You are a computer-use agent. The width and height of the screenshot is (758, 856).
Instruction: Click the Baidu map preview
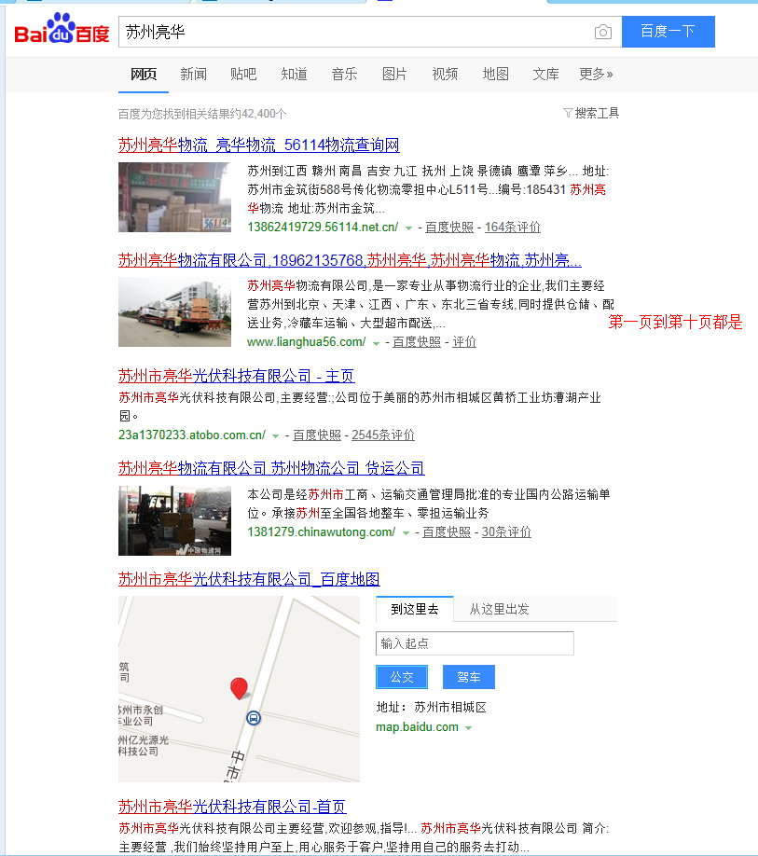[239, 689]
